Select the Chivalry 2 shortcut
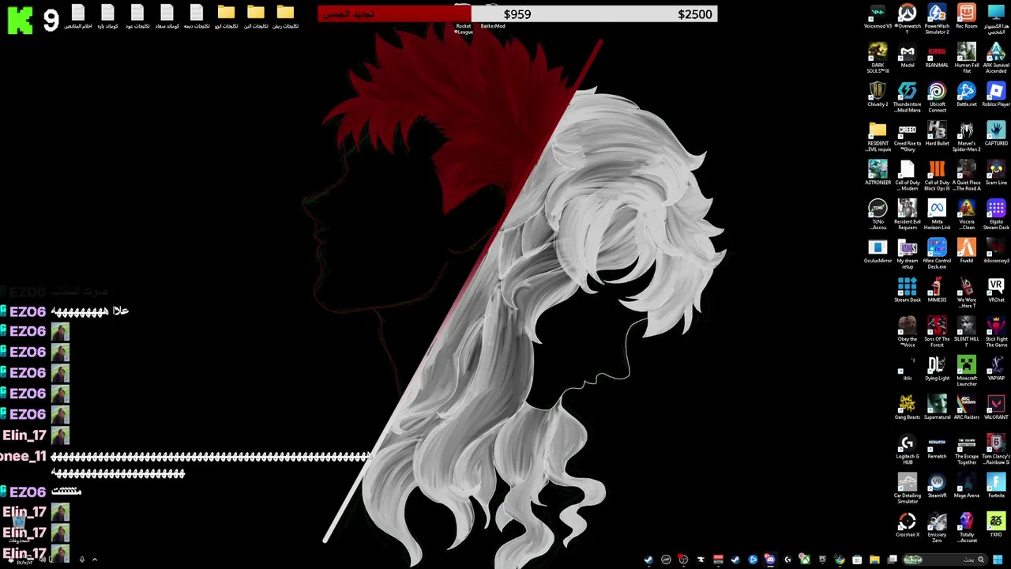 [x=878, y=95]
